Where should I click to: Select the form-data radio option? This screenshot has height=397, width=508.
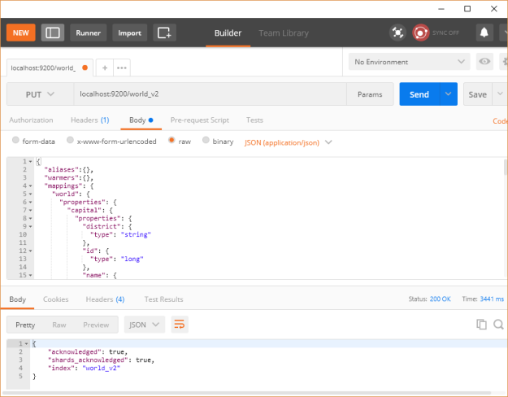click(15, 140)
